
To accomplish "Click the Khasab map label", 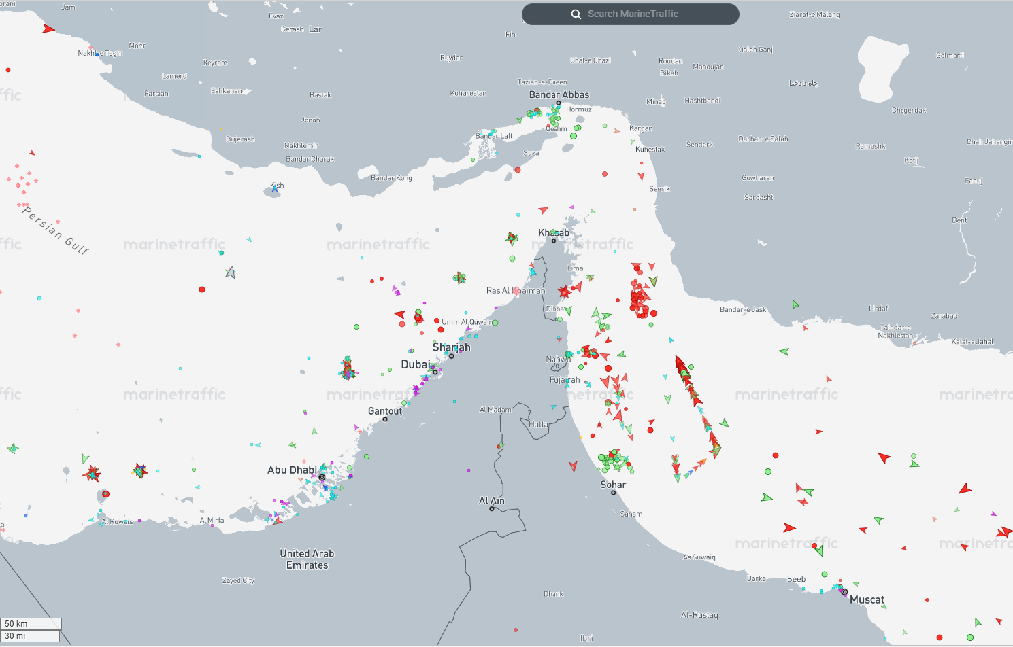I will click(x=554, y=232).
